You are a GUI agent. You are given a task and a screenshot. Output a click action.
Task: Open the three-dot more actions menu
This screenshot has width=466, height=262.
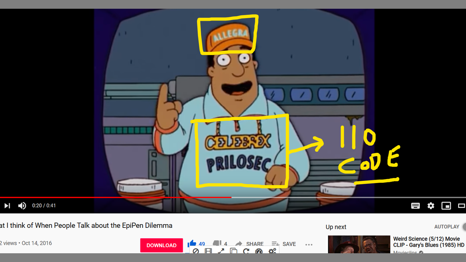tap(309, 245)
